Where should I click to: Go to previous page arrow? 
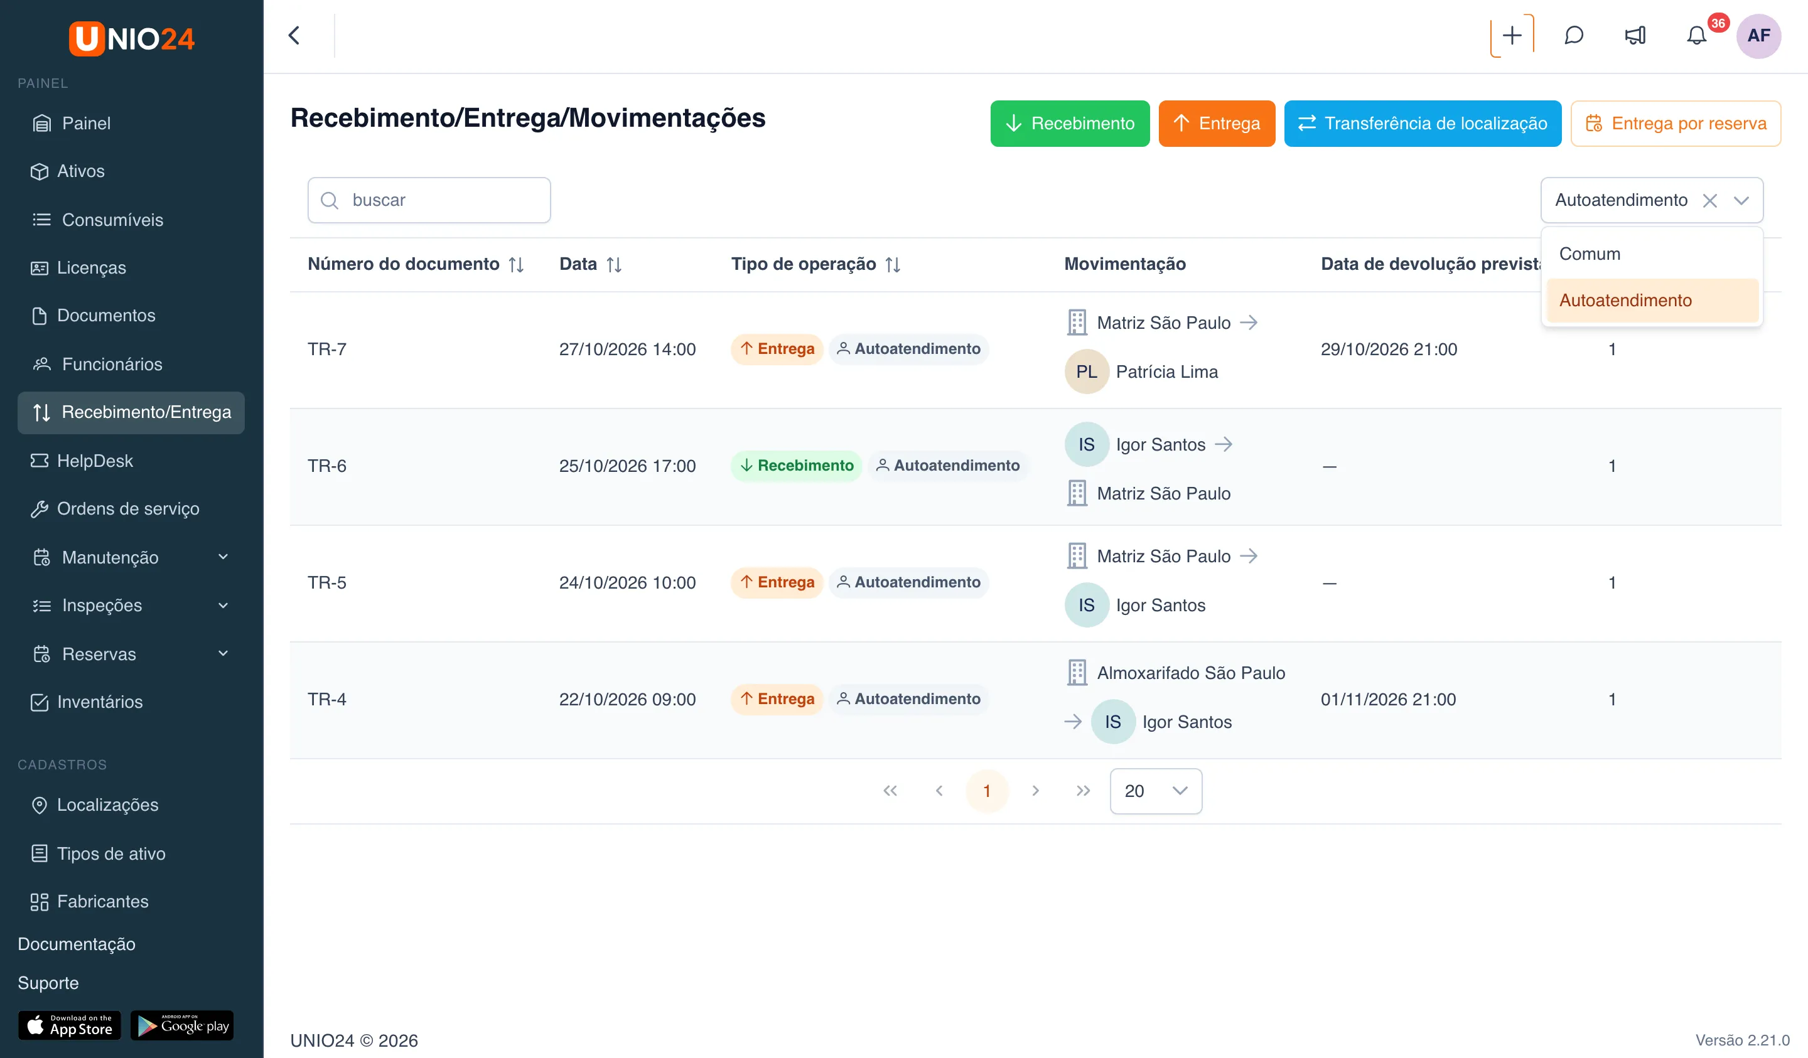click(x=939, y=791)
